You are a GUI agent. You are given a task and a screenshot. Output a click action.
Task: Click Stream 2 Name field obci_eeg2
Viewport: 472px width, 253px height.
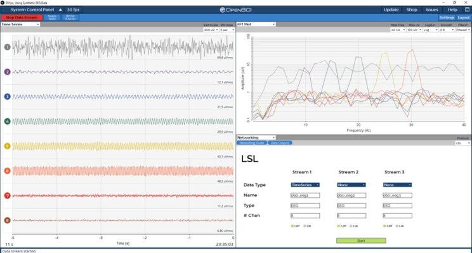pos(351,195)
